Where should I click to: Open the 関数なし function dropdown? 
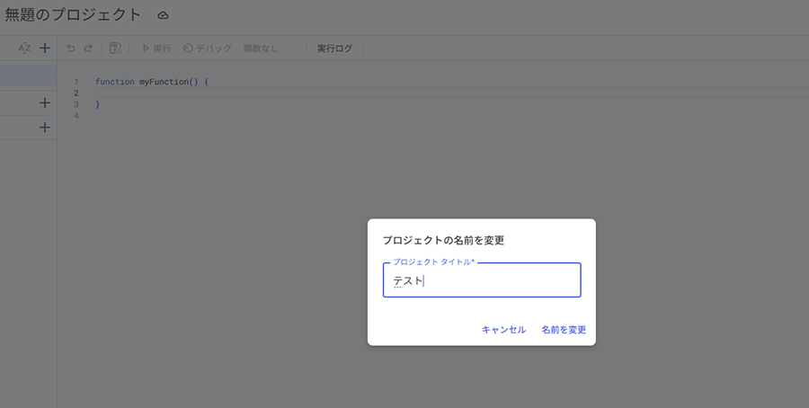(261, 49)
